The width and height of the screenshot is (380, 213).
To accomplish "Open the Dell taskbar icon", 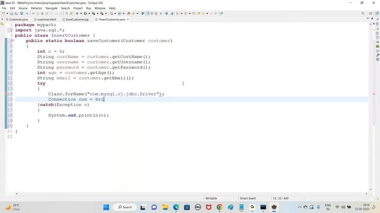I will 198,207.
